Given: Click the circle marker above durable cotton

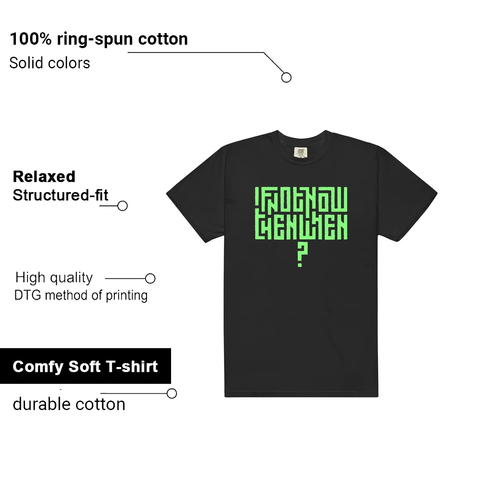Looking at the screenshot, I should tap(172, 393).
